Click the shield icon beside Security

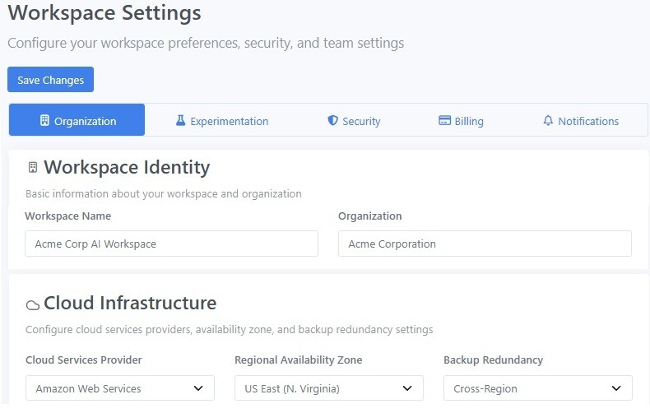tap(332, 121)
